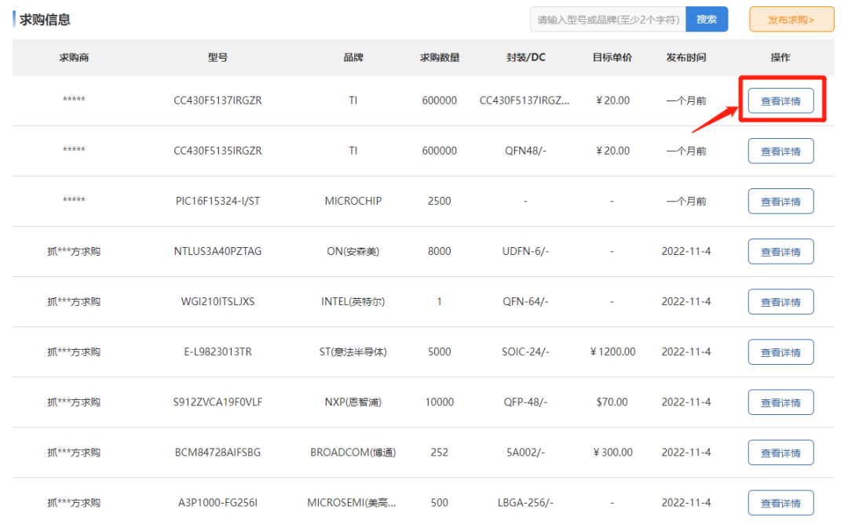Click truncated brand MICROSEMI(美高...

coord(352,502)
